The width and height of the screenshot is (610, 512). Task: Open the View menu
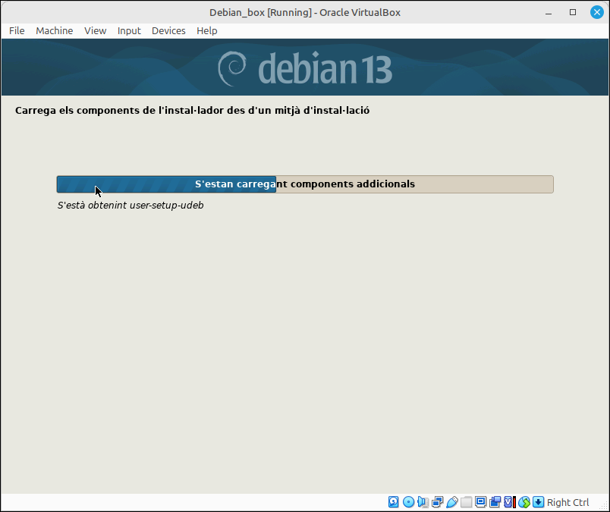(x=96, y=31)
